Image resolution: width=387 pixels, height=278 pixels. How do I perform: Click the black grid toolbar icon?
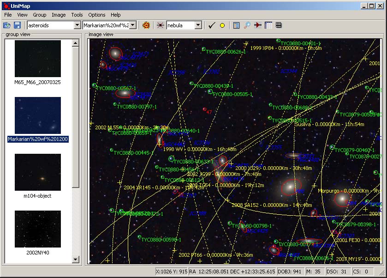pyautogui.click(x=279, y=25)
